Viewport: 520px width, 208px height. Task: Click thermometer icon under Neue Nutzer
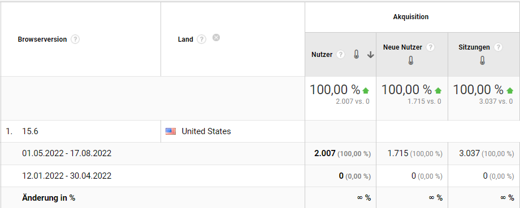coord(411,60)
